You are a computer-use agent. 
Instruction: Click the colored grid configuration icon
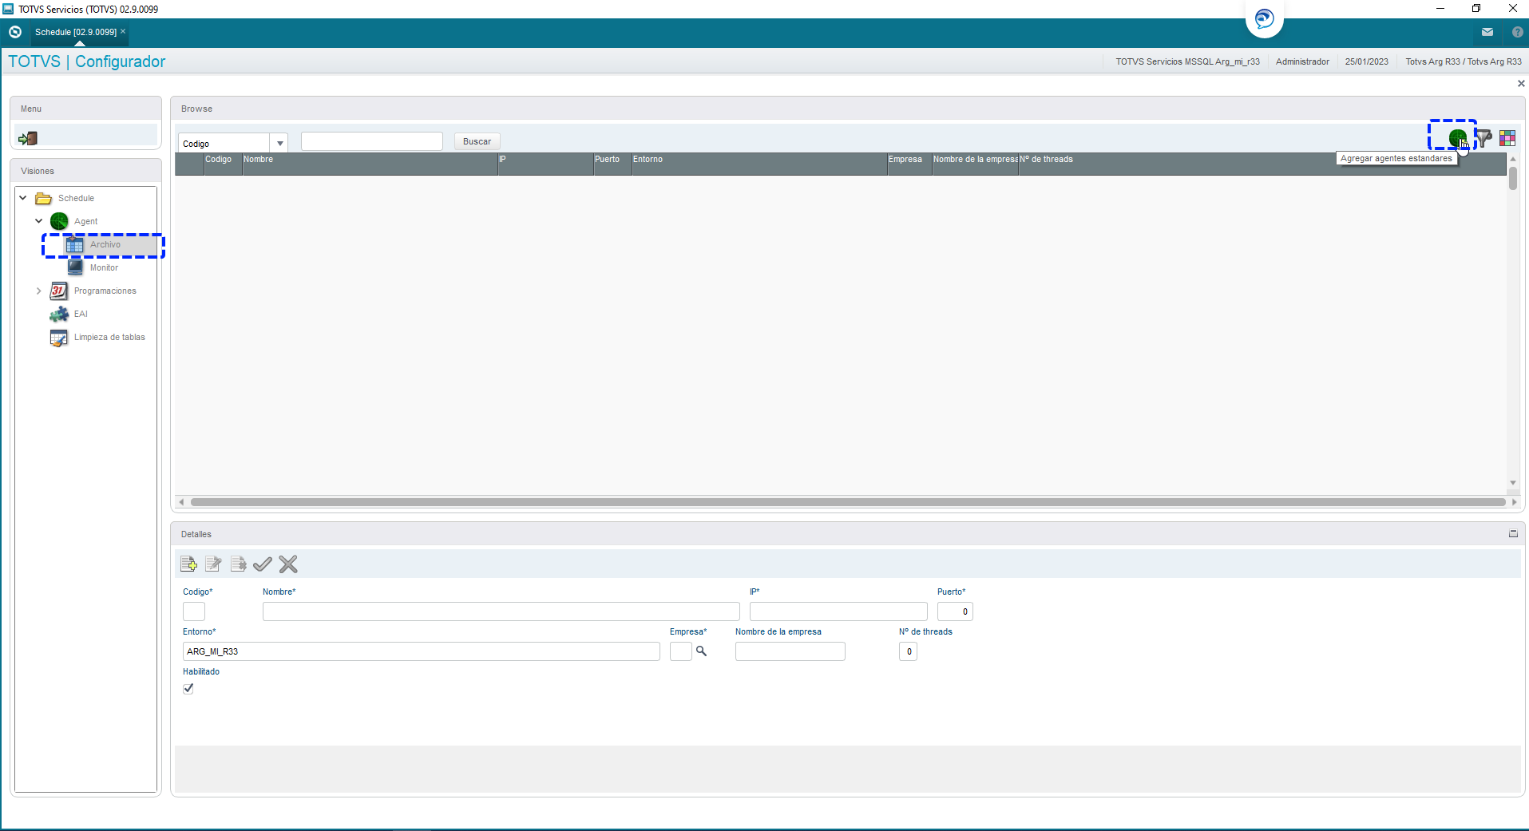tap(1507, 138)
